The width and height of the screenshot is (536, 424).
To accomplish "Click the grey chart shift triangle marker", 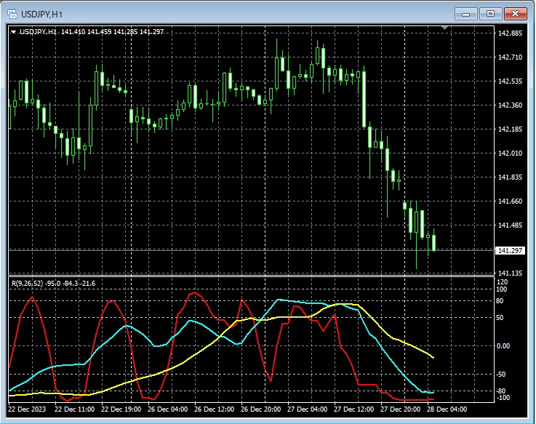I will pos(445,28).
